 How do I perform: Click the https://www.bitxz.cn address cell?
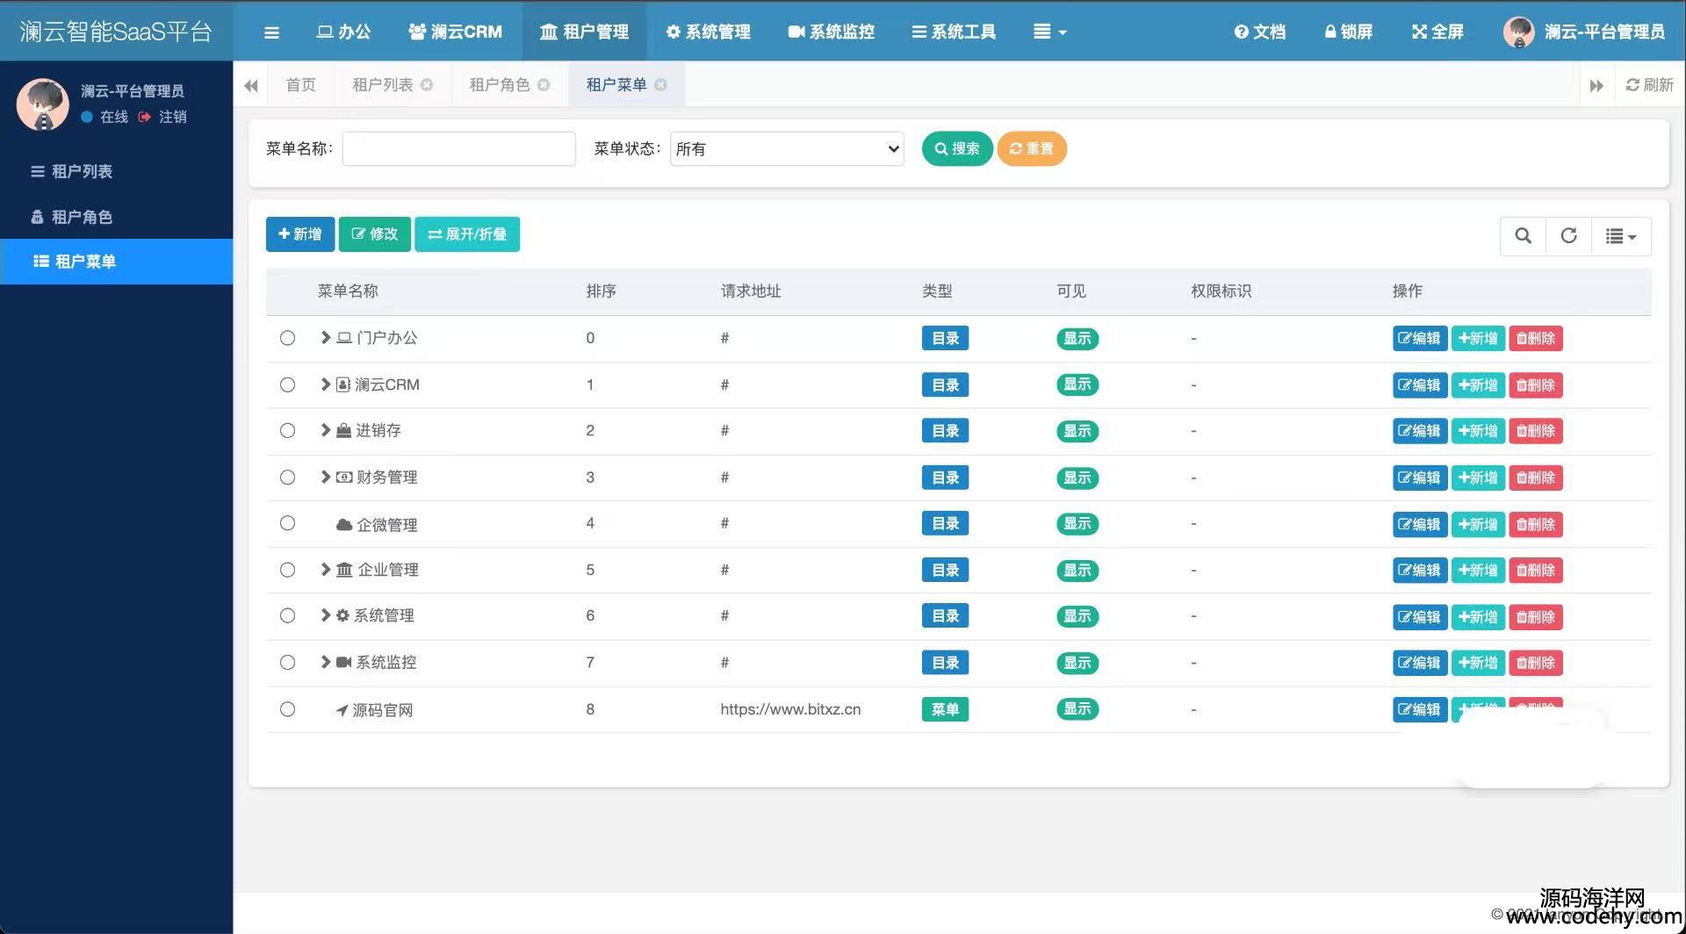click(x=790, y=709)
